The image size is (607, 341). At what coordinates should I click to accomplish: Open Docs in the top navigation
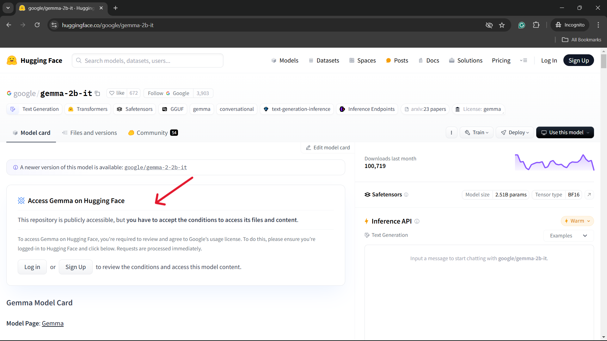click(x=429, y=60)
